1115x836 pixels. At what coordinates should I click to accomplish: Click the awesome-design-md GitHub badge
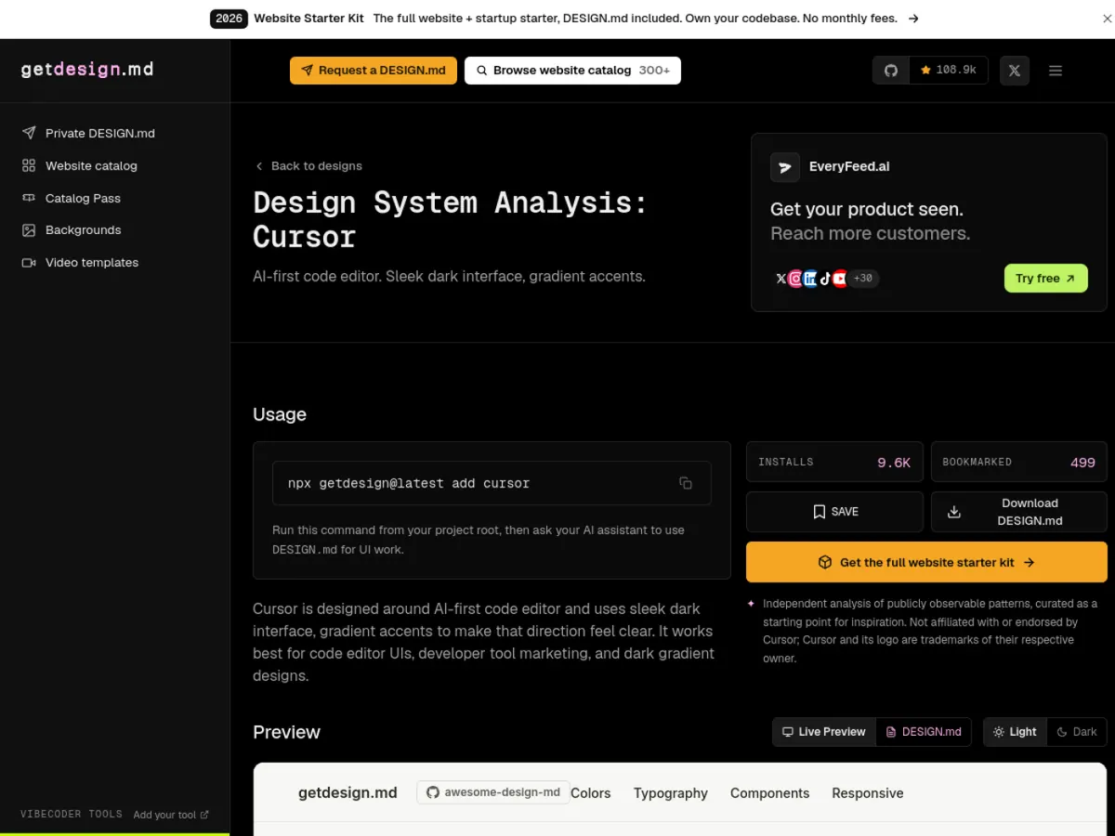493,792
